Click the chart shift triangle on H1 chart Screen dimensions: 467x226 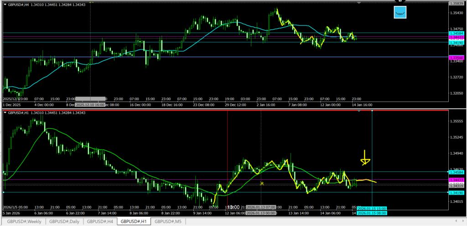click(359, 111)
